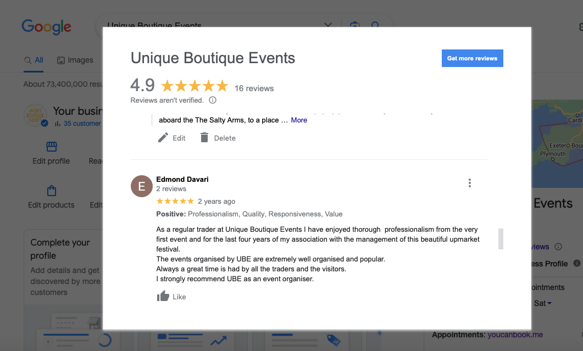The width and height of the screenshot is (583, 351).
Task: Expand the Sat hours dropdown in the background
Action: pos(543,303)
